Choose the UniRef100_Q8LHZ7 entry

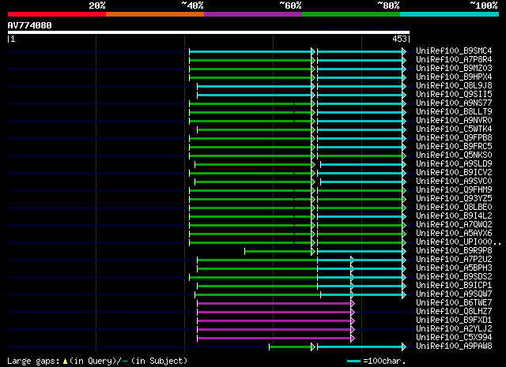point(454,312)
